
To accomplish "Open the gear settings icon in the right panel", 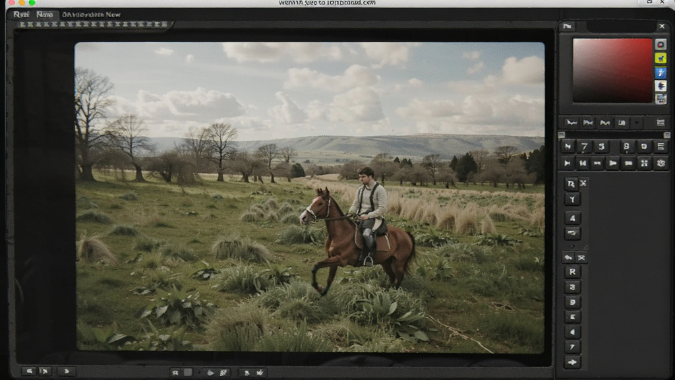I will coord(660,164).
